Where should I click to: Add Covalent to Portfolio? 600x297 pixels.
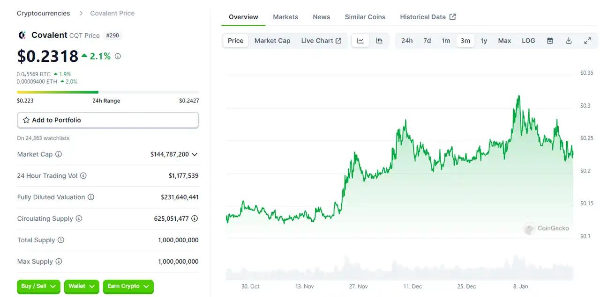tap(108, 120)
